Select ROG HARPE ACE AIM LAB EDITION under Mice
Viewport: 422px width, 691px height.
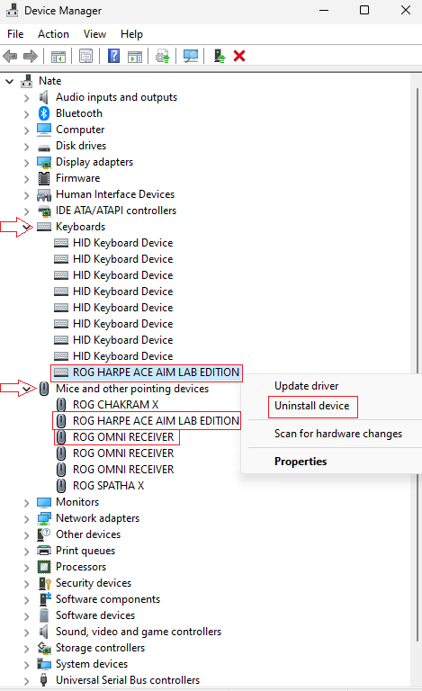pos(156,421)
